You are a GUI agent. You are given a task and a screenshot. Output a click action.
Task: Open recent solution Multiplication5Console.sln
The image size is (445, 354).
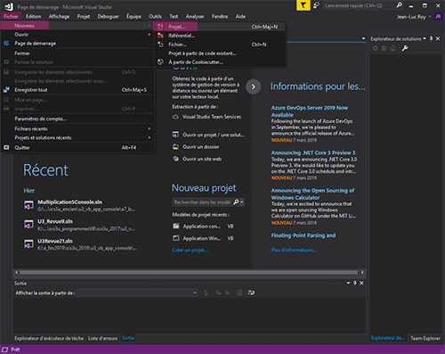69,202
